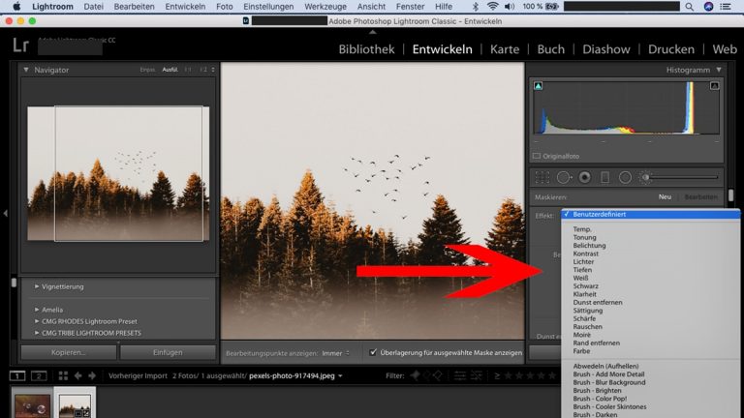Select the Crop Overlay tool icon
Image resolution: width=744 pixels, height=418 pixels.
pos(542,177)
